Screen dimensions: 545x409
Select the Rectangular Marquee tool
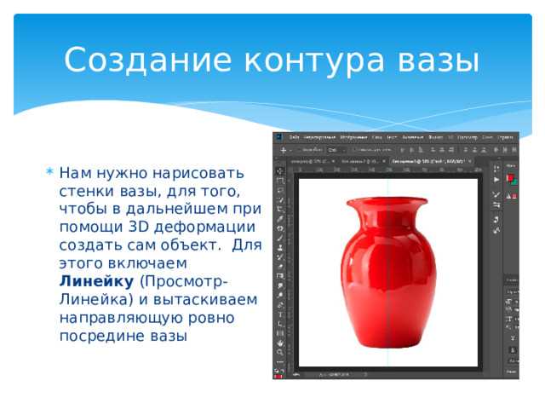[280, 181]
